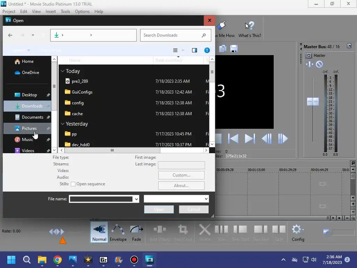357x268 pixels.
Task: Click the Search Downloads field
Action: tap(176, 35)
